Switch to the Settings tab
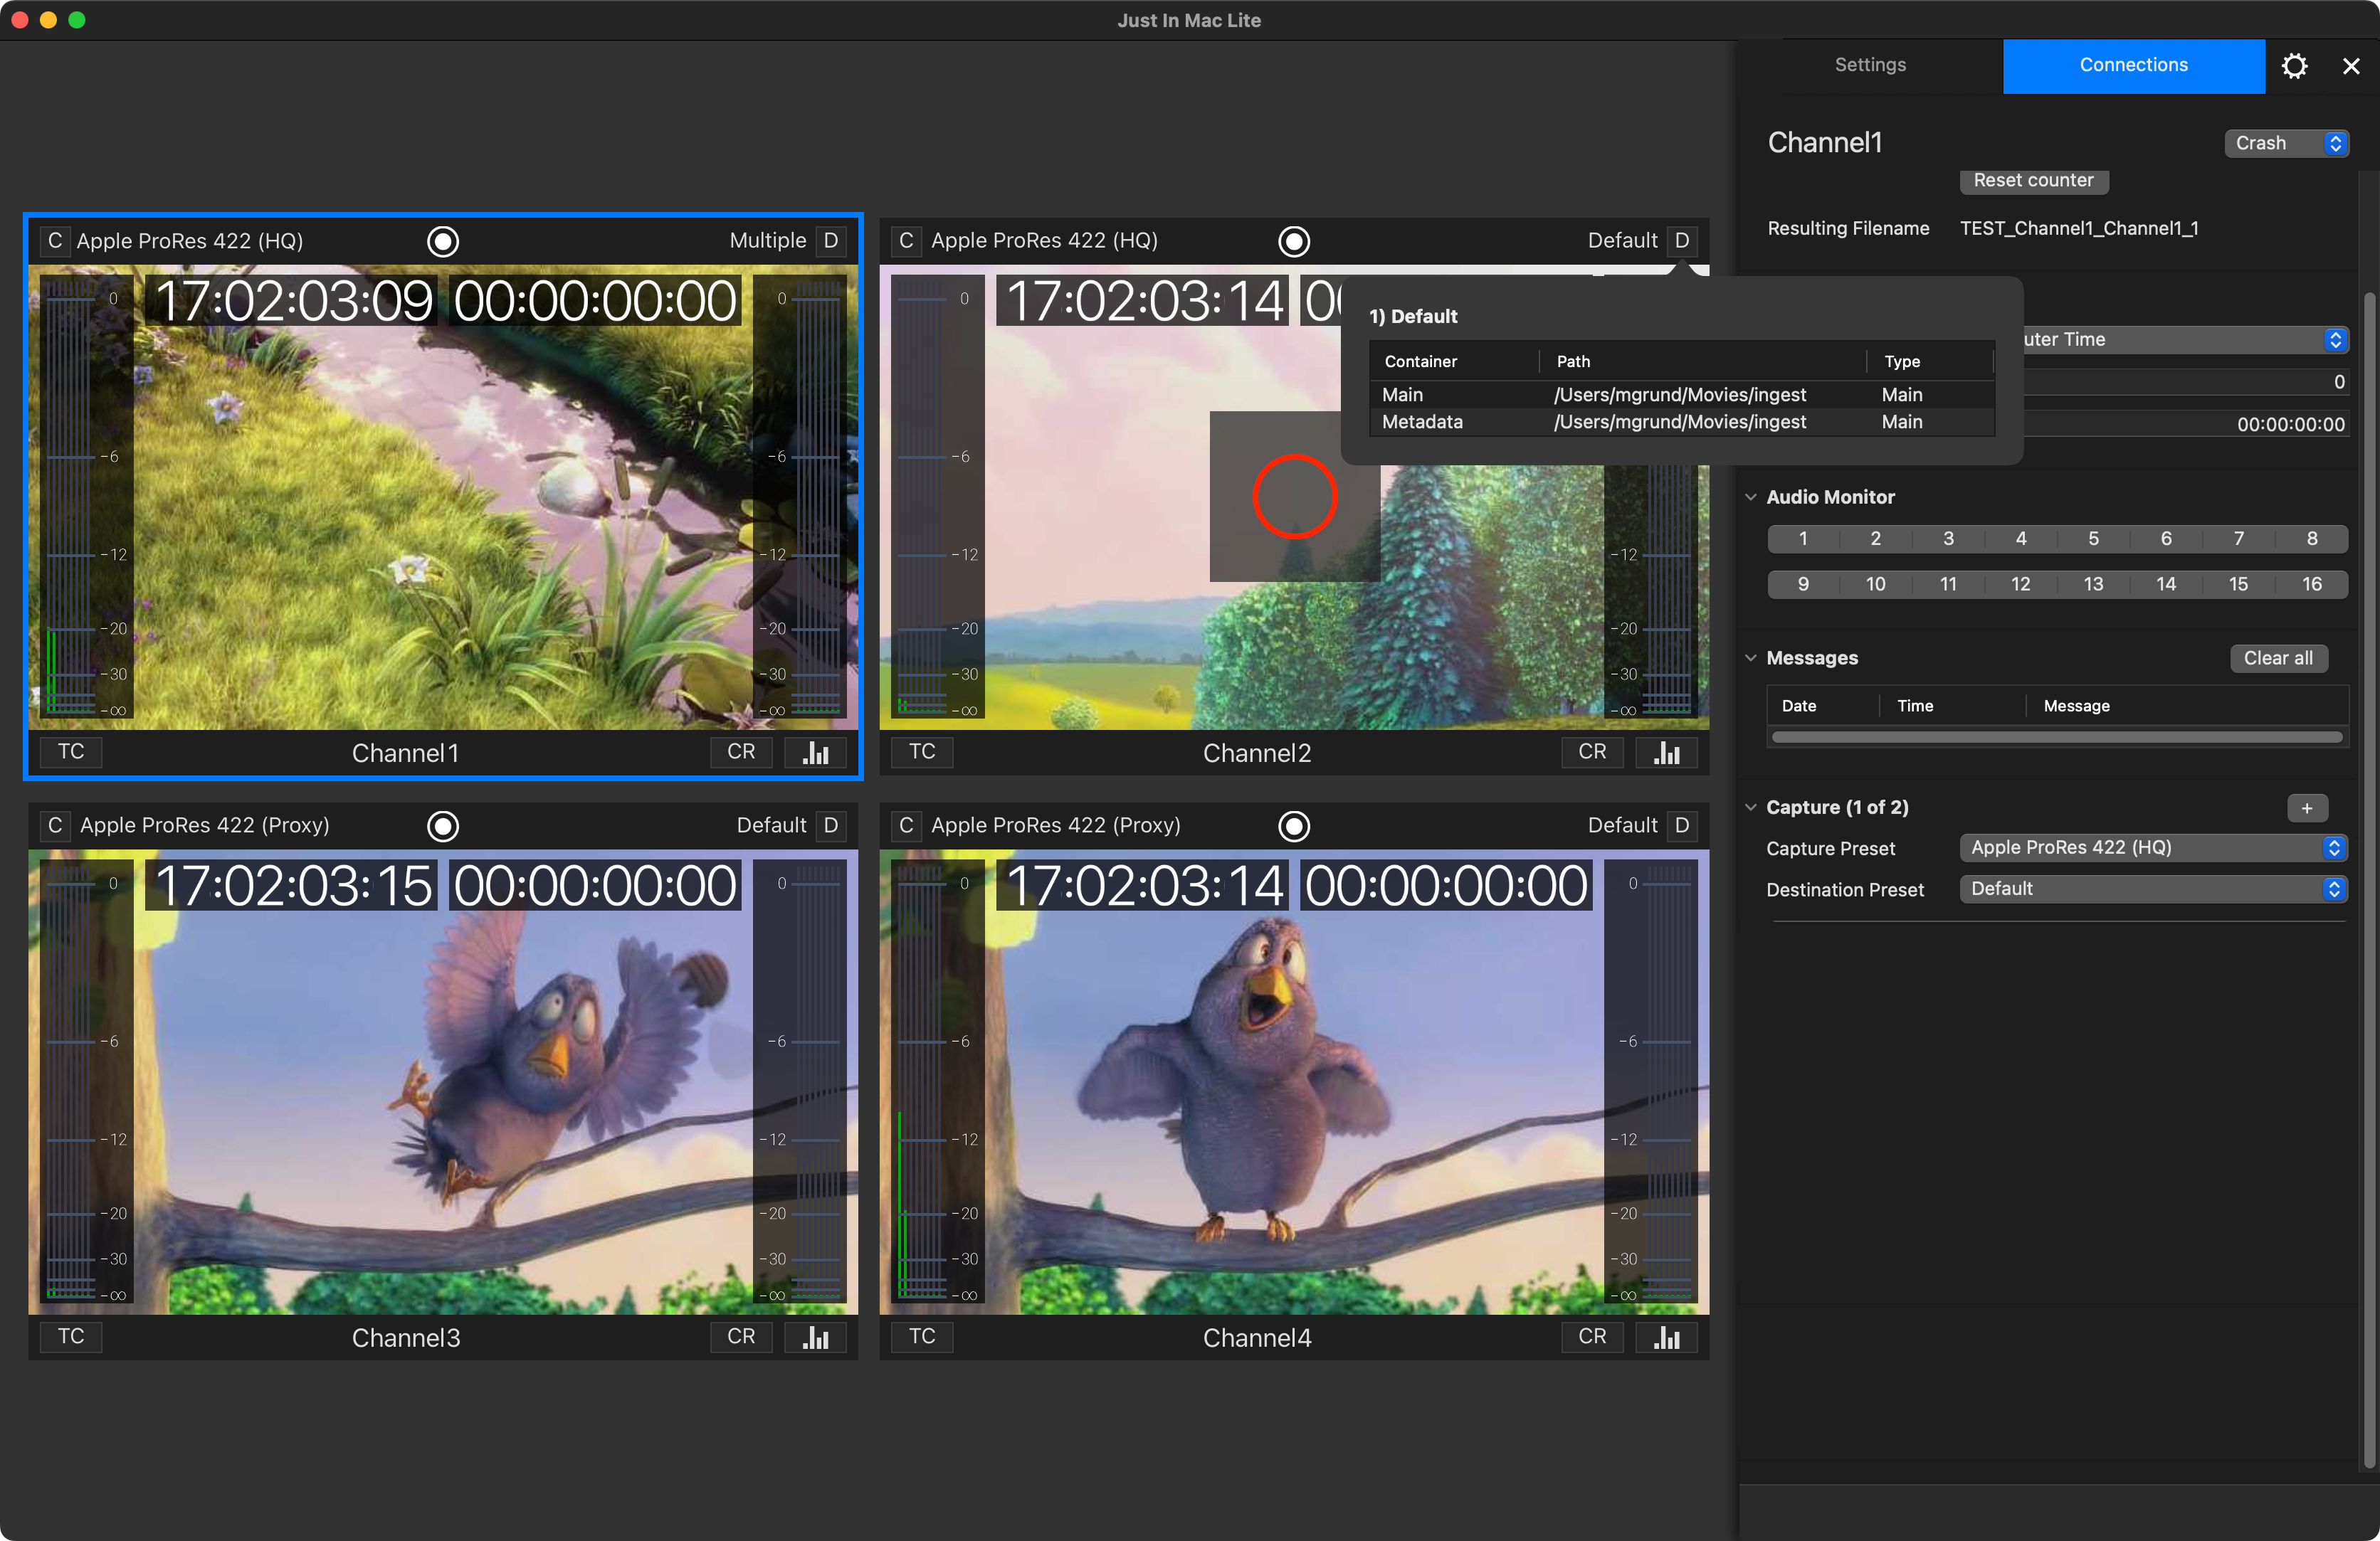Viewport: 2380px width, 1541px height. (x=1870, y=65)
